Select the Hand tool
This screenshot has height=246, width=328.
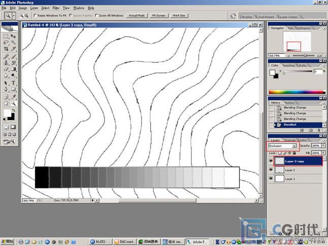pyautogui.click(x=6, y=103)
